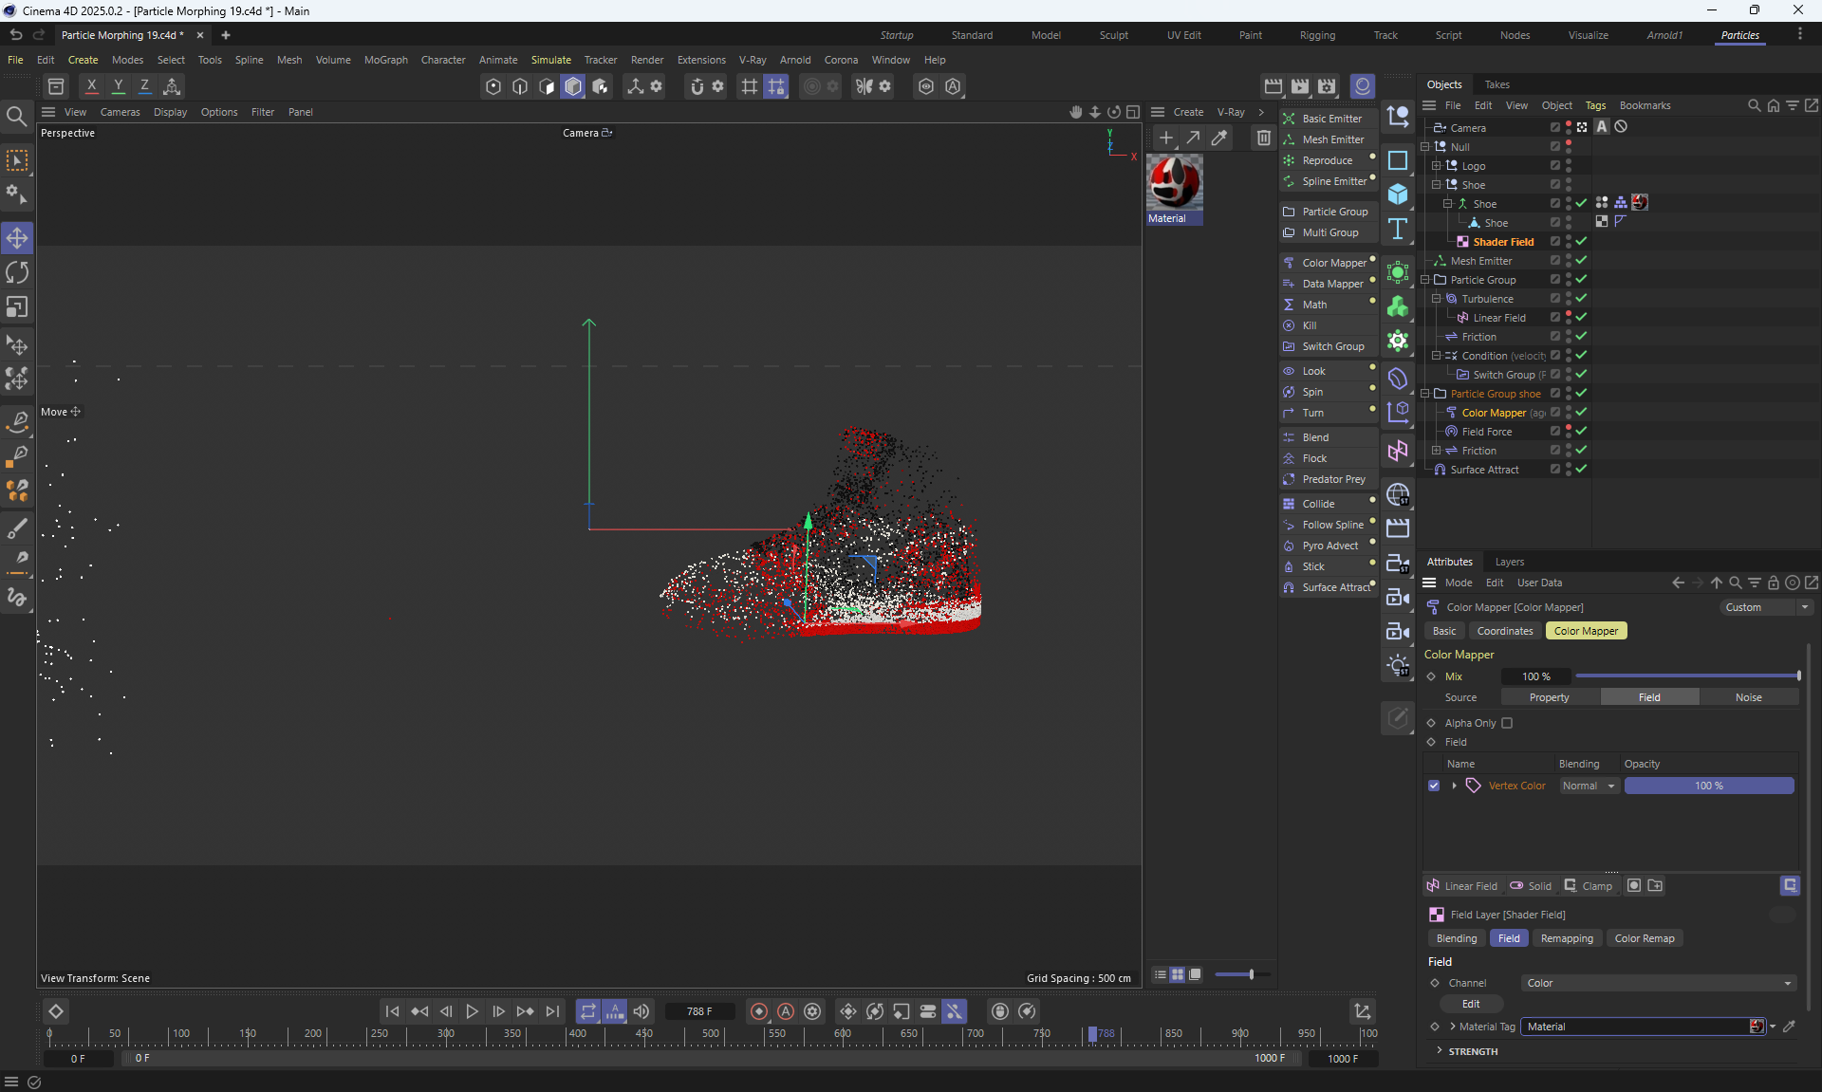1822x1092 pixels.
Task: Select the Rotate tool in left toolbar
Action: tap(17, 273)
